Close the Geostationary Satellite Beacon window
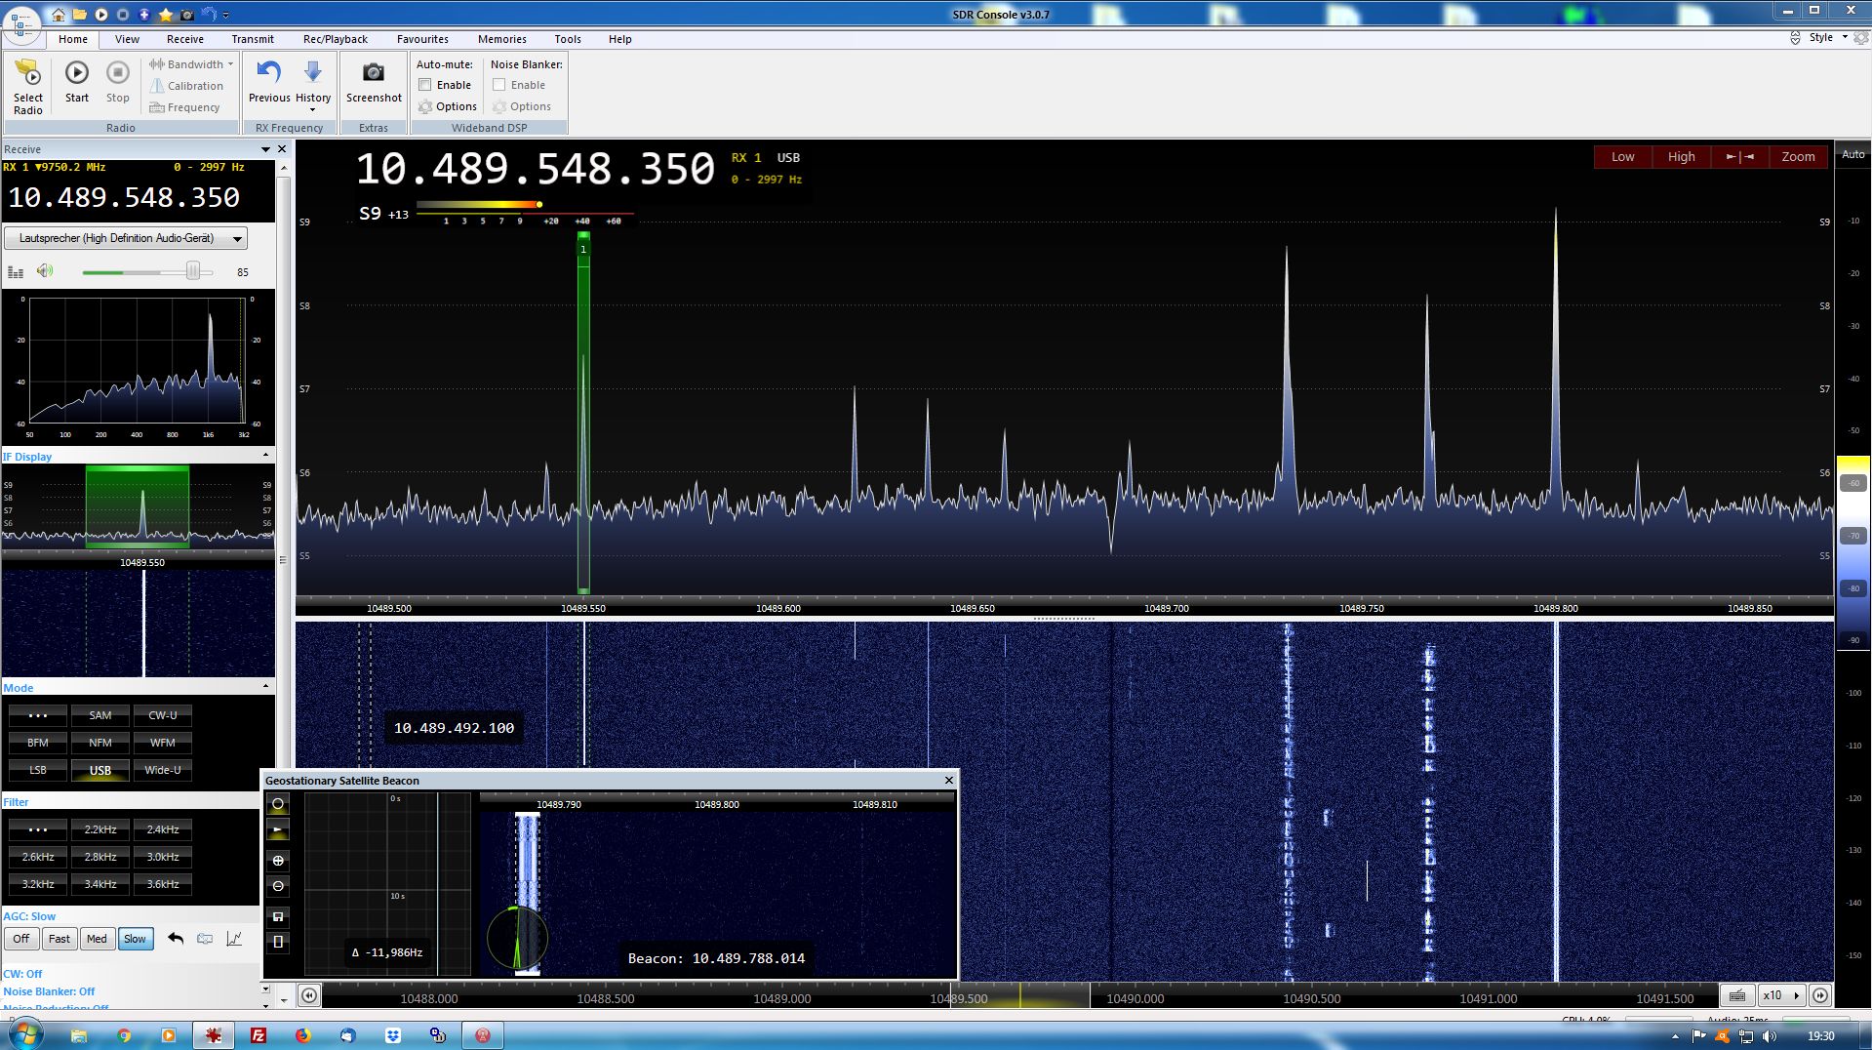 pyautogui.click(x=948, y=780)
